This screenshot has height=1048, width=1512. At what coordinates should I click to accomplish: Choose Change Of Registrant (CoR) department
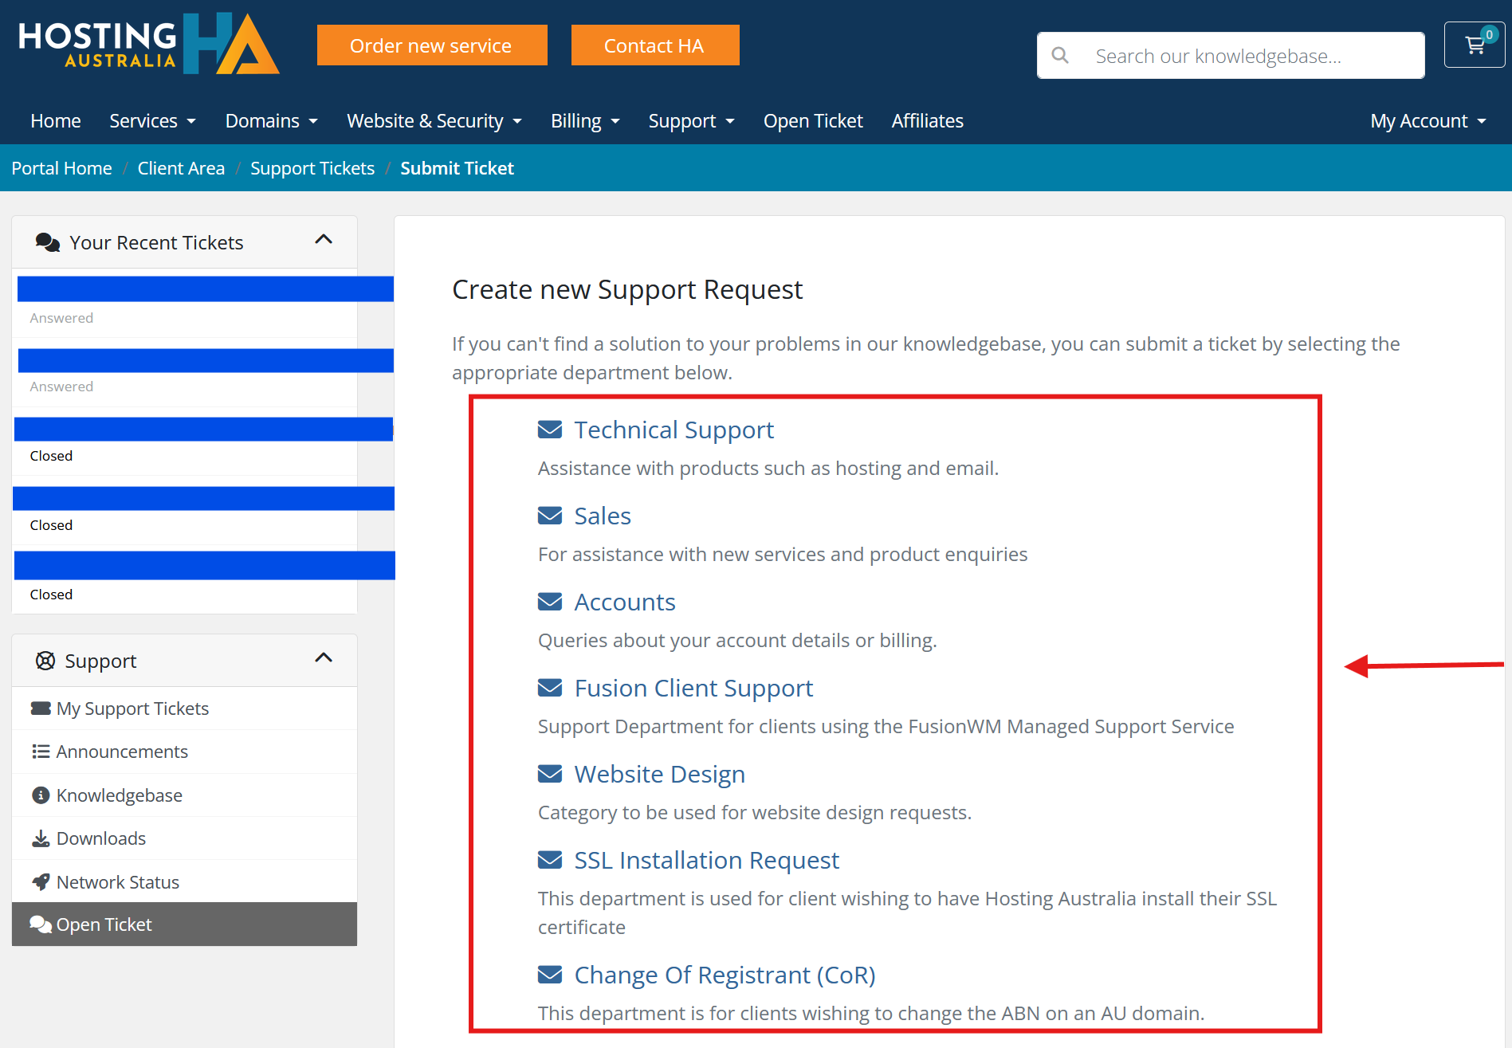[x=725, y=975]
